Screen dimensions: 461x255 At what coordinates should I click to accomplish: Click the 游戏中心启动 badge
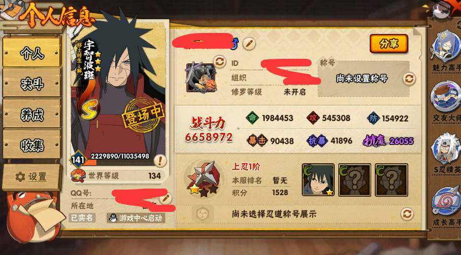(136, 218)
